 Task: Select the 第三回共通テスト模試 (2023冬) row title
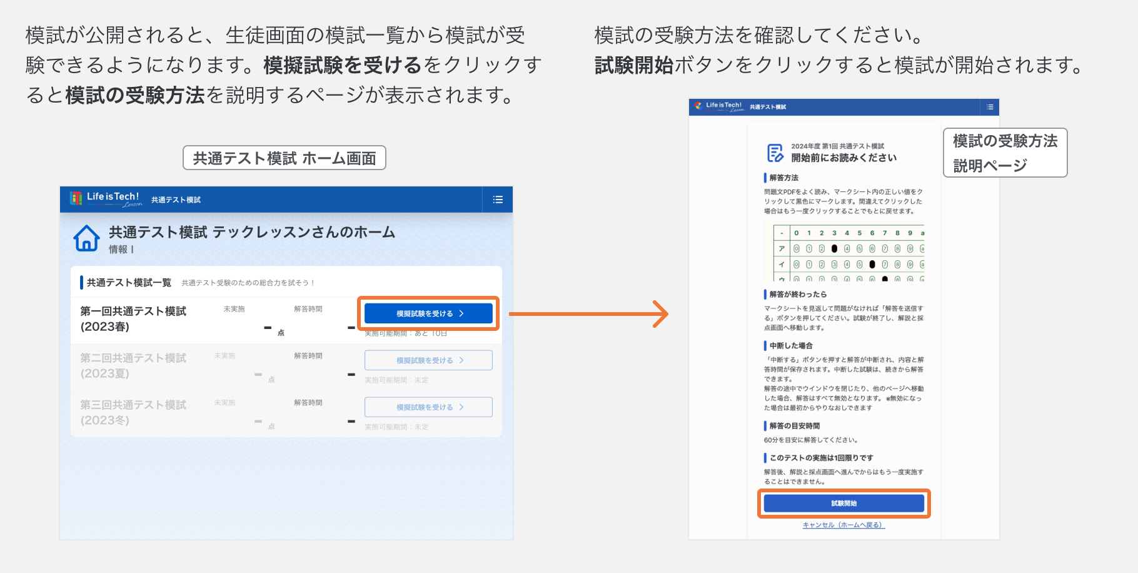click(x=133, y=413)
